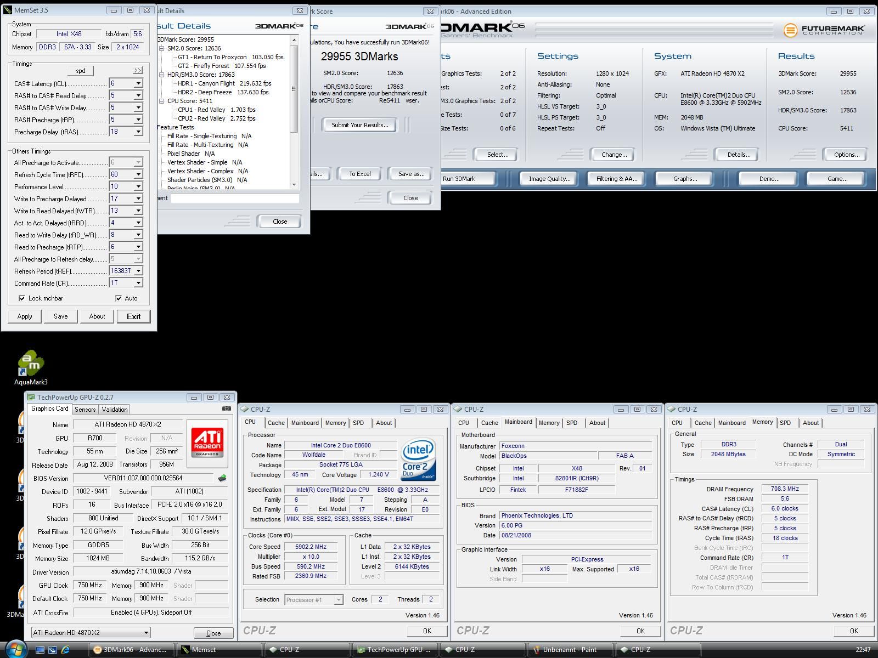Click the Switch between windows icon
This screenshot has width=878, height=658.
(53, 650)
